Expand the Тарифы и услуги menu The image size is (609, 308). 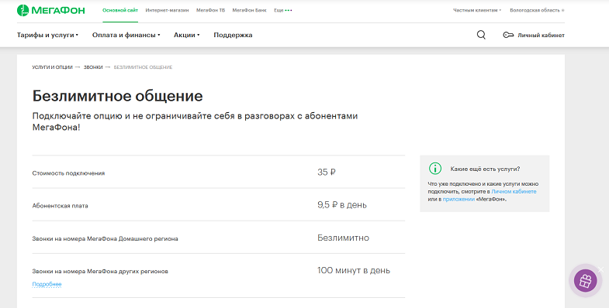click(x=47, y=35)
